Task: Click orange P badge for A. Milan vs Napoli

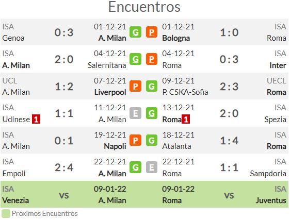Action: point(135,140)
